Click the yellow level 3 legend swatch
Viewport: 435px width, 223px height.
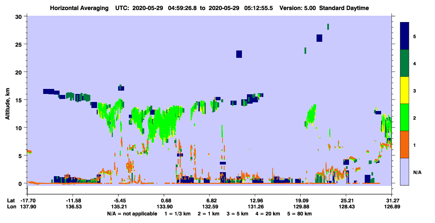pyautogui.click(x=405, y=90)
